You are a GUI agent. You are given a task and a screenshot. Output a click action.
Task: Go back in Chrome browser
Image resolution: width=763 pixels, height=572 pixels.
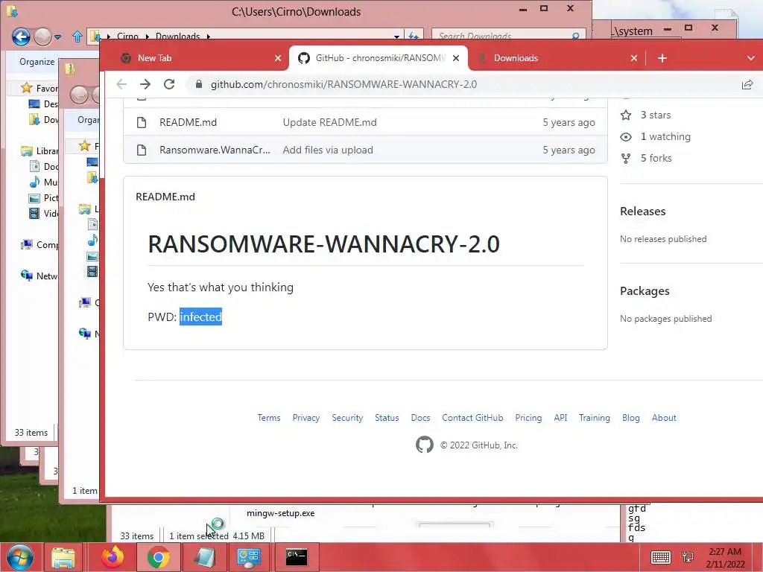click(121, 84)
